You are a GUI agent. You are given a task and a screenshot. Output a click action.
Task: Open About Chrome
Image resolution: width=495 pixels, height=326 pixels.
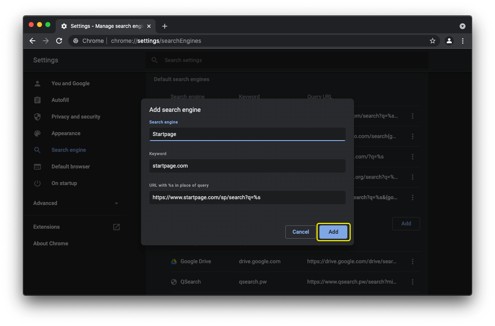[x=50, y=244]
